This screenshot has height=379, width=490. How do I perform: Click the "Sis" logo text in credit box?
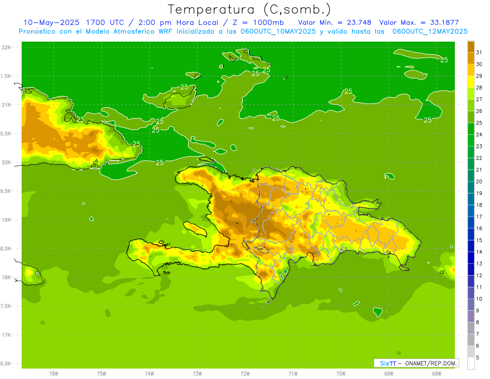tap(384, 363)
